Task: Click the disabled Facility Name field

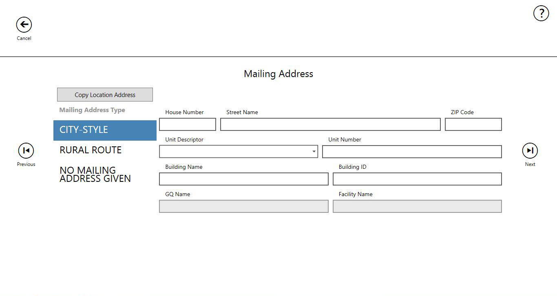Action: [x=417, y=206]
